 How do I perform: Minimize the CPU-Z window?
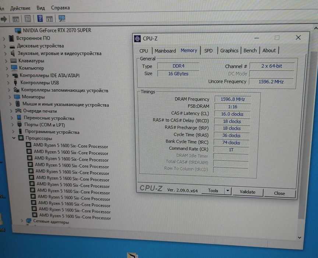pos(256,38)
